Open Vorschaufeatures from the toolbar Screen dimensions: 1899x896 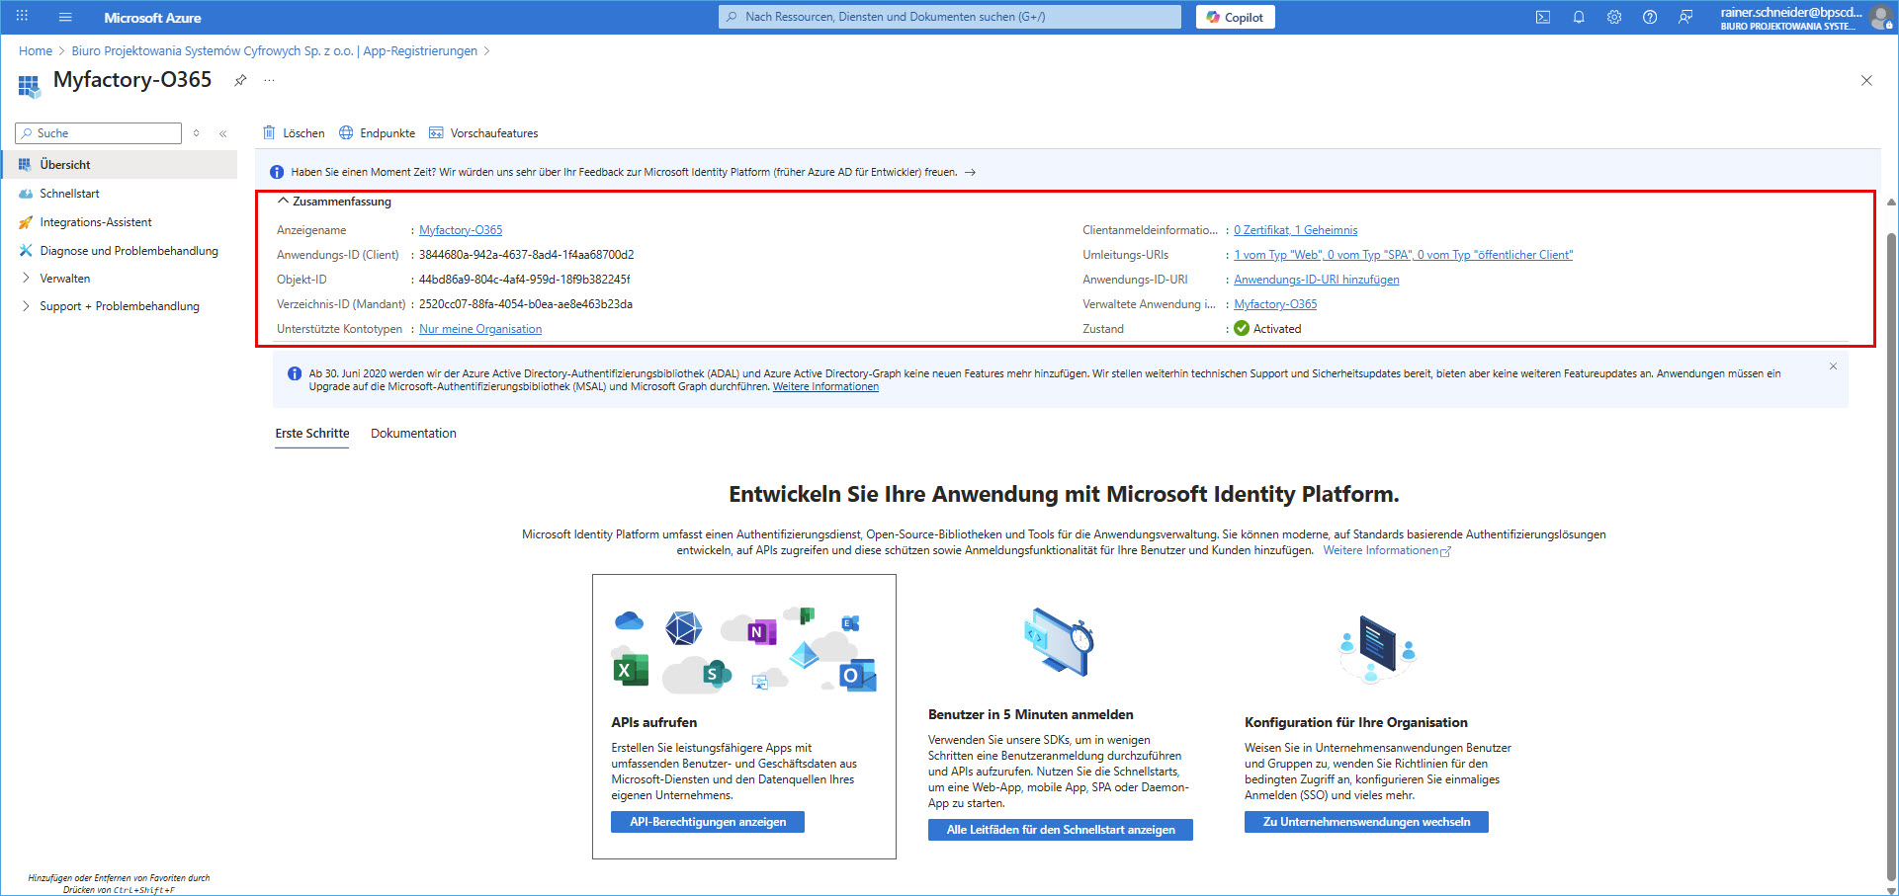483,133
